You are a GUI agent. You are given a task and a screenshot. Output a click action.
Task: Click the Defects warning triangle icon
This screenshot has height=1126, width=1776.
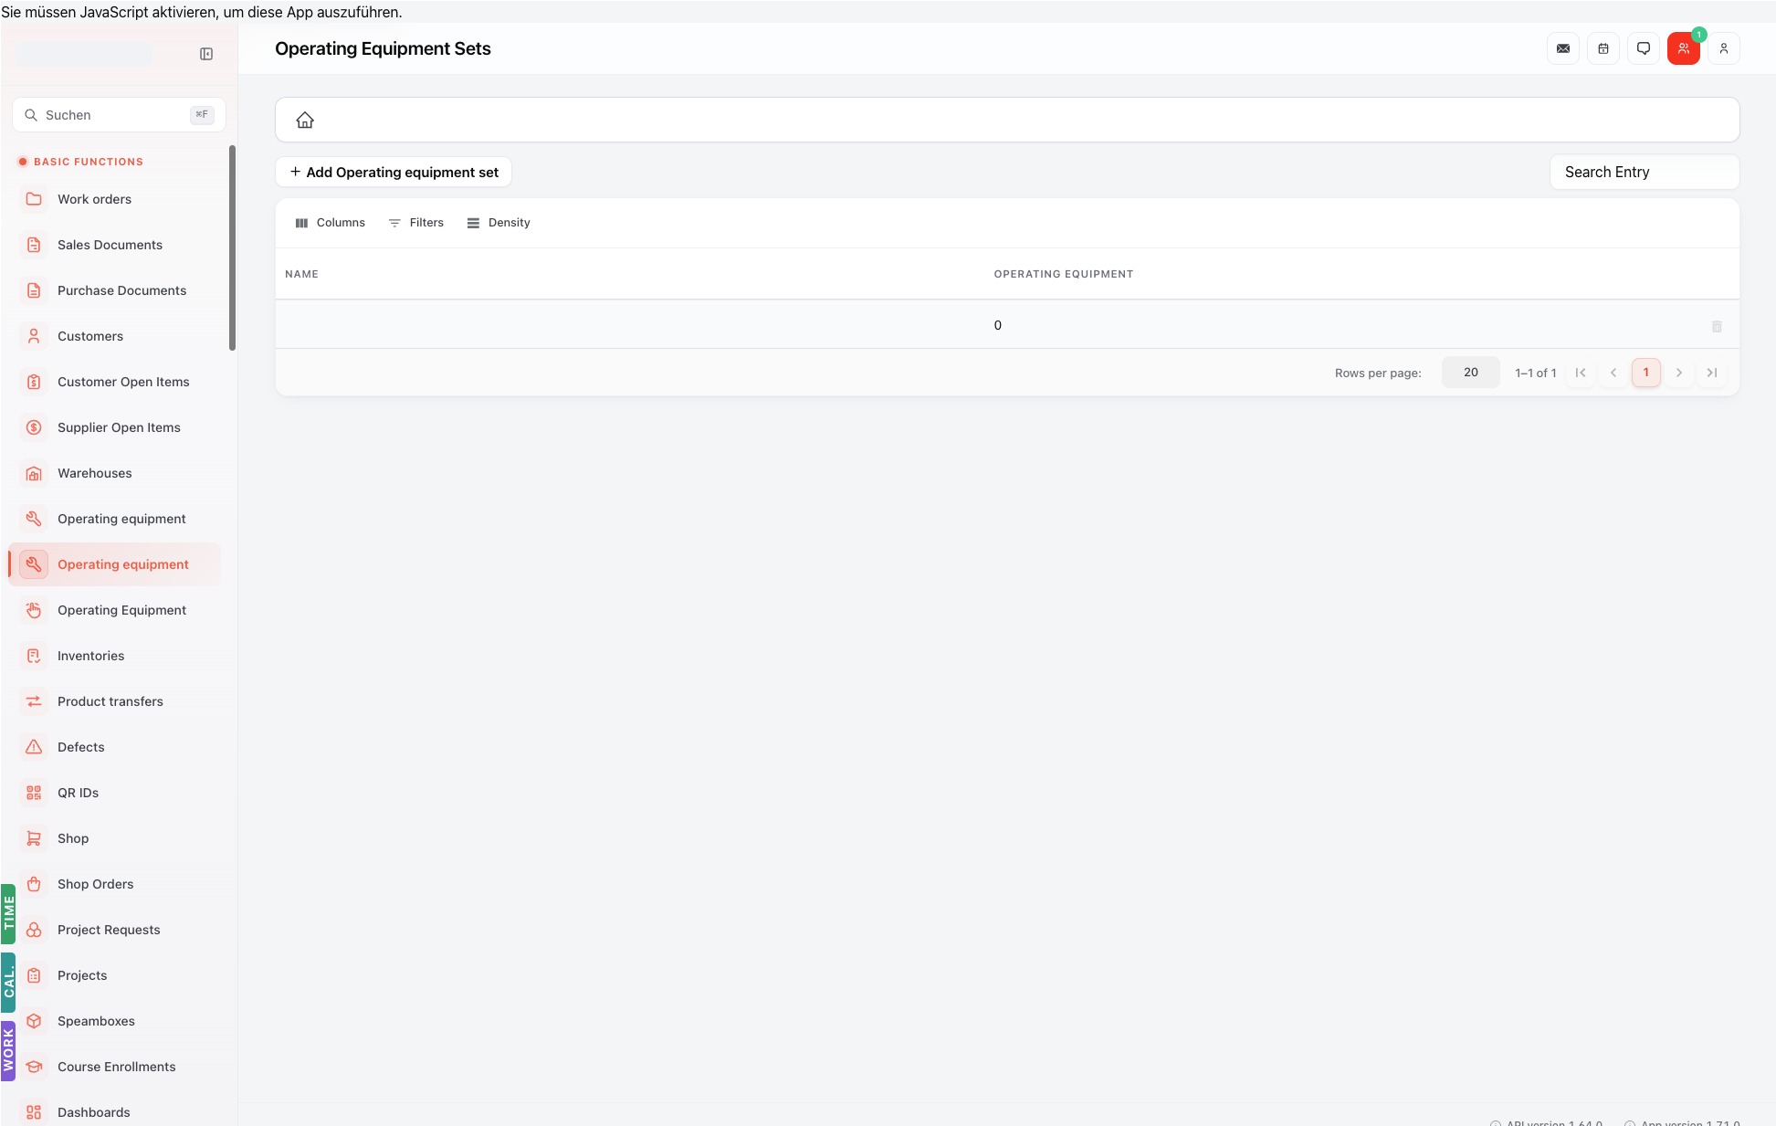tap(34, 747)
